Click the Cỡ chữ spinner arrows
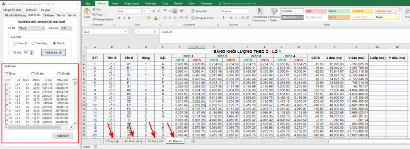 click(32, 52)
